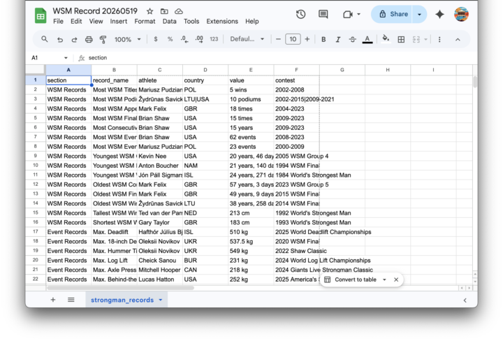Open the Format menu
This screenshot has width=503, height=341.
145,22
